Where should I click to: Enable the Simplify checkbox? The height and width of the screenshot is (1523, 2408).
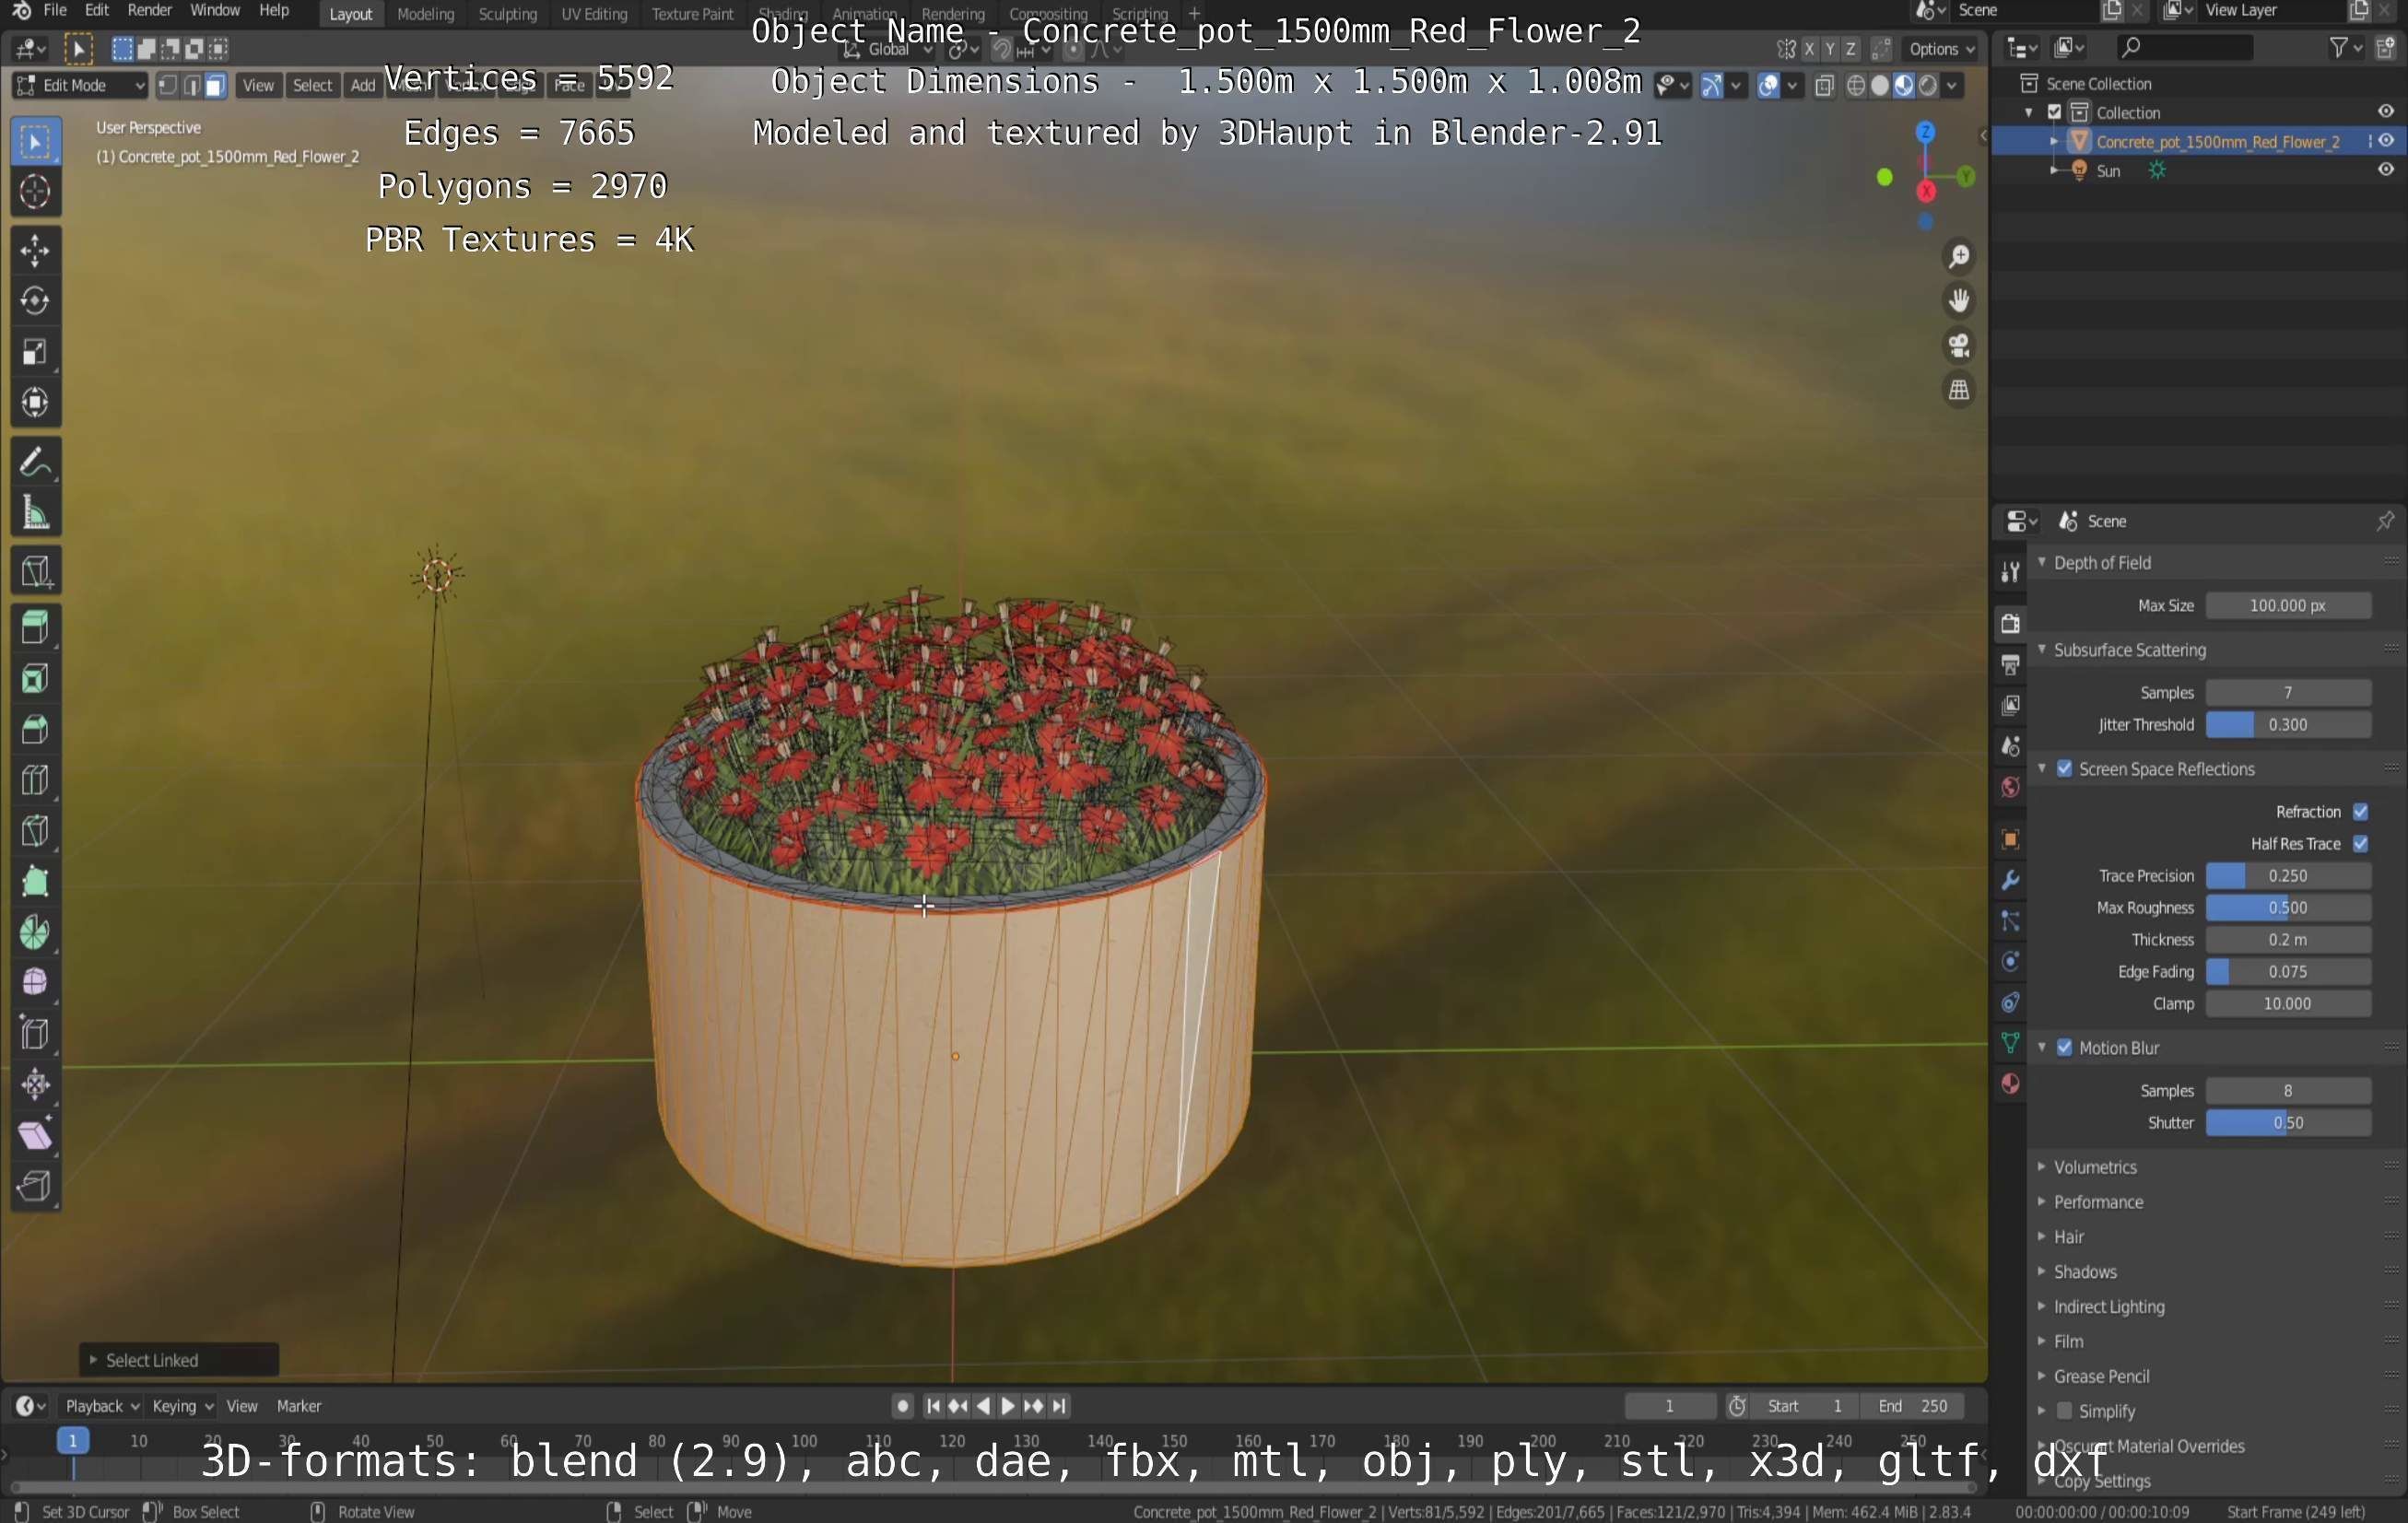2064,1411
